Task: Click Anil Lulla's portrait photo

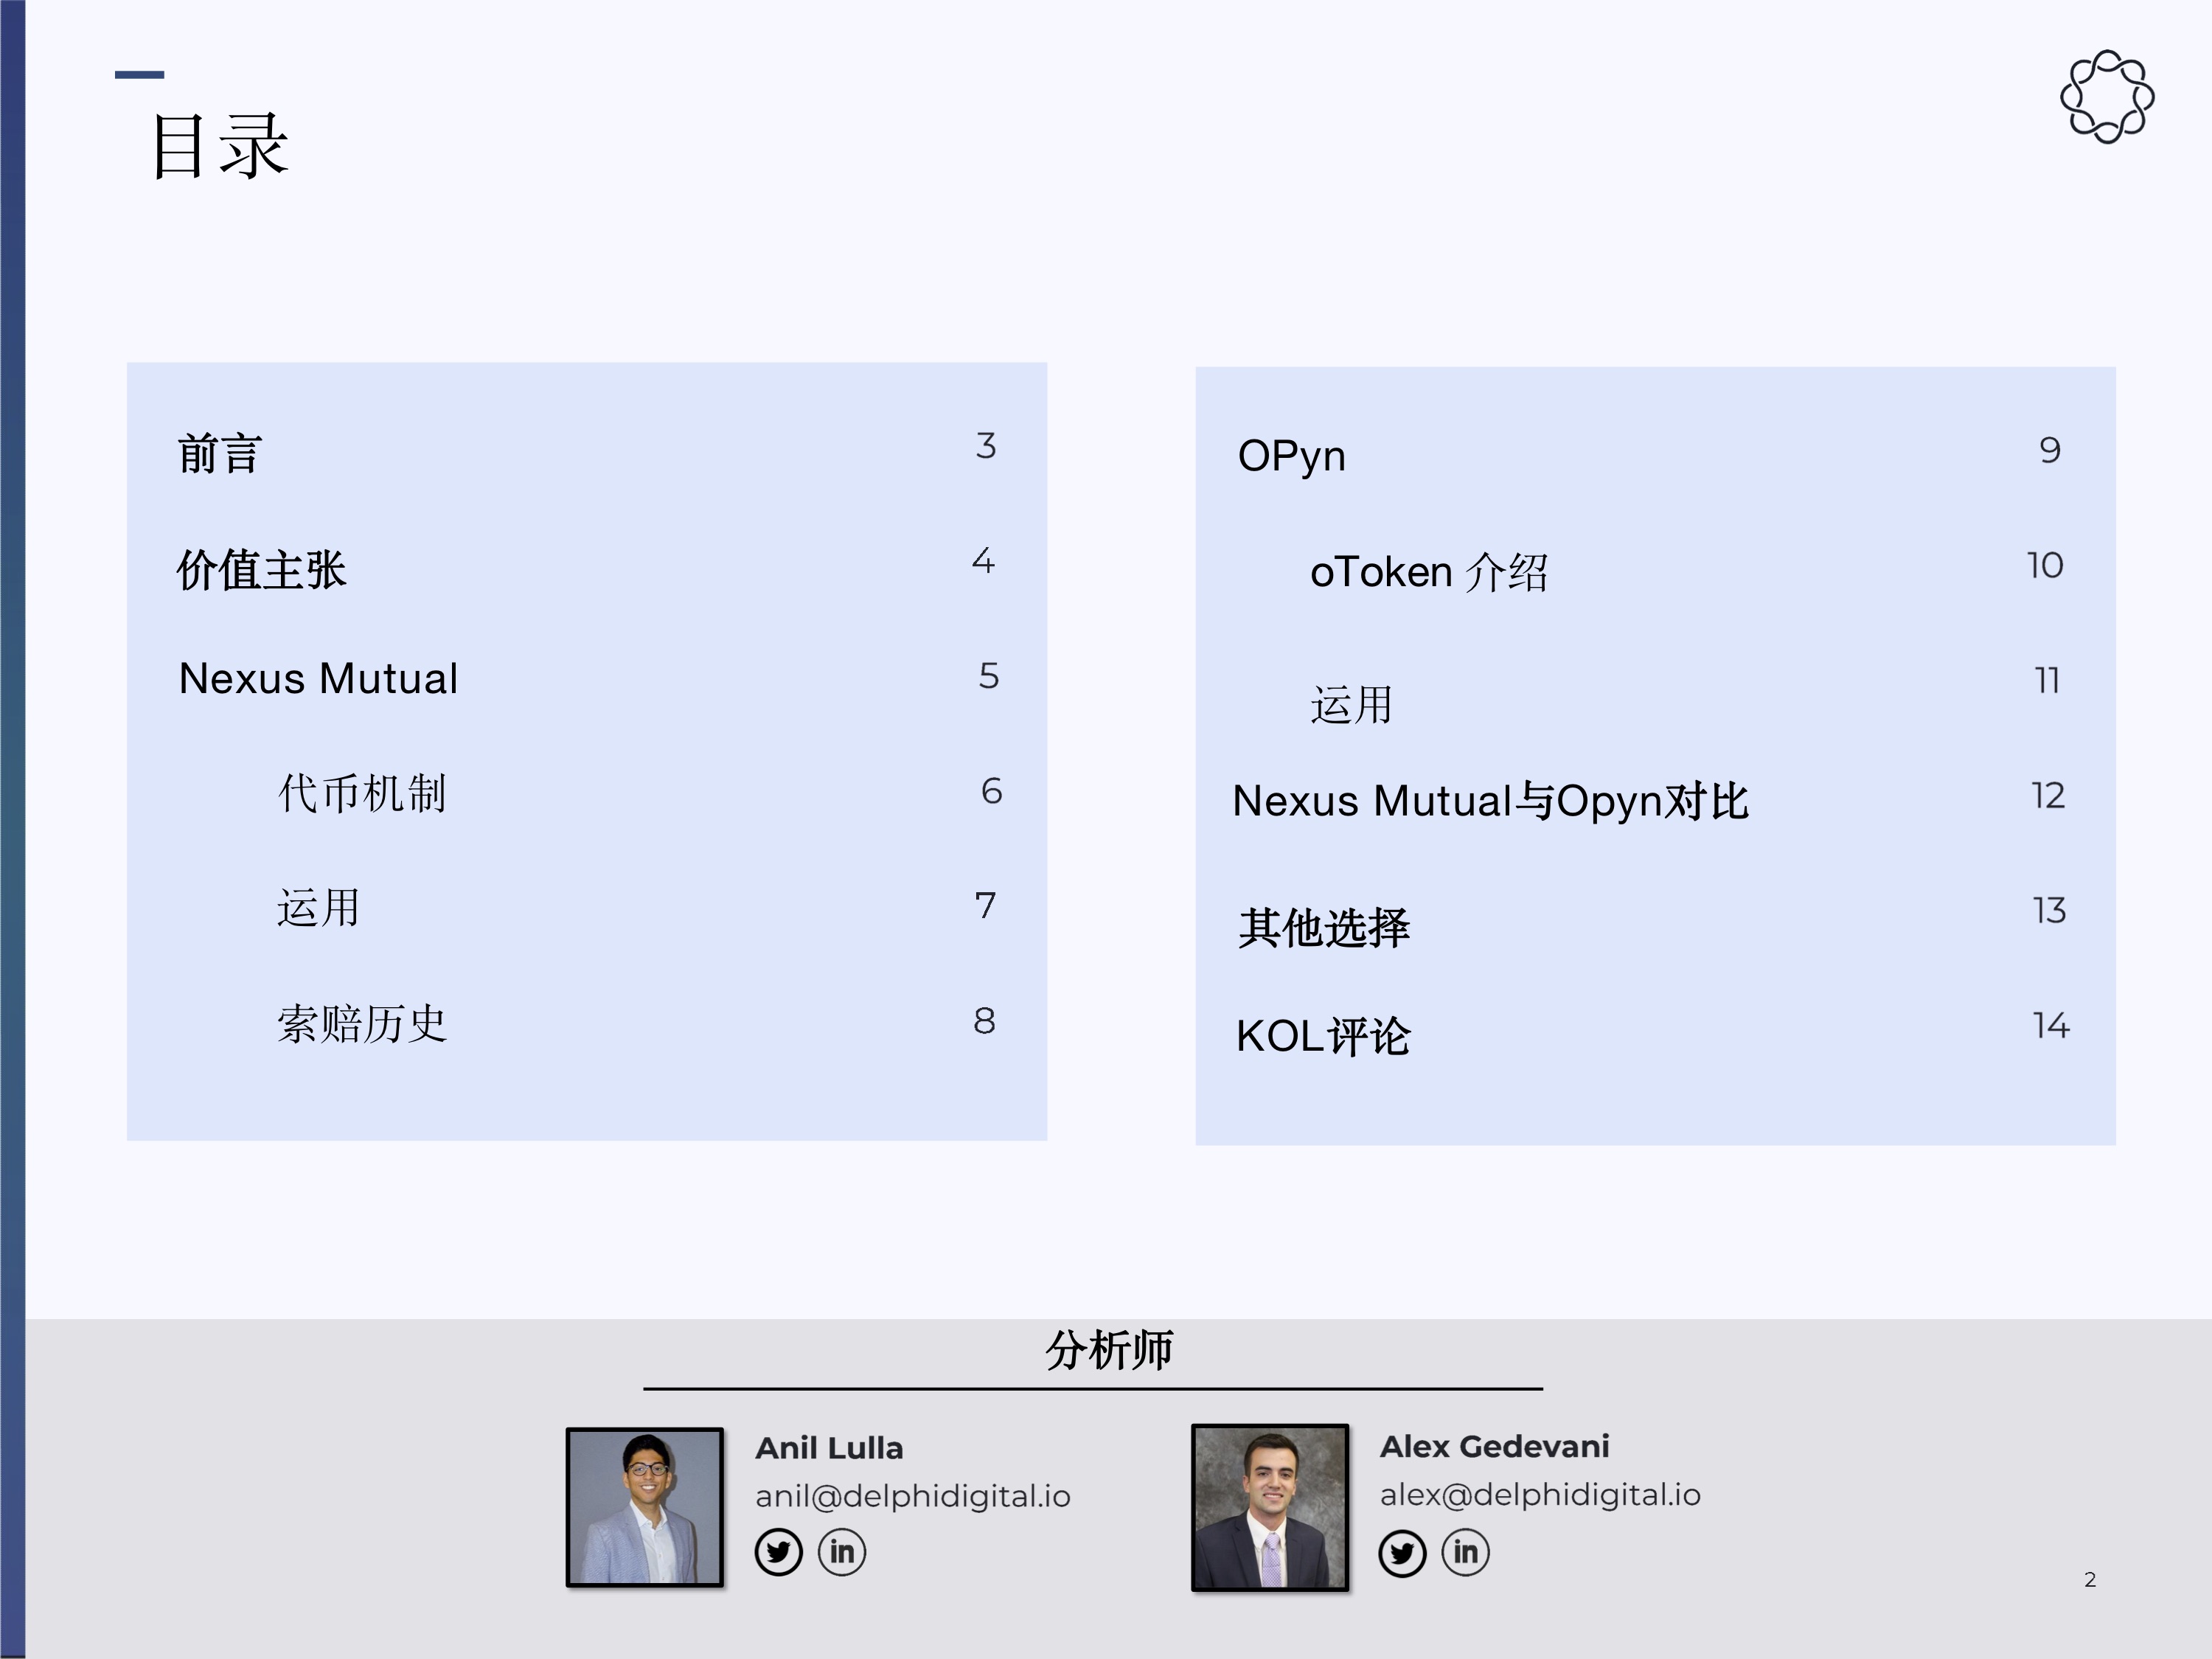Action: coord(645,1507)
